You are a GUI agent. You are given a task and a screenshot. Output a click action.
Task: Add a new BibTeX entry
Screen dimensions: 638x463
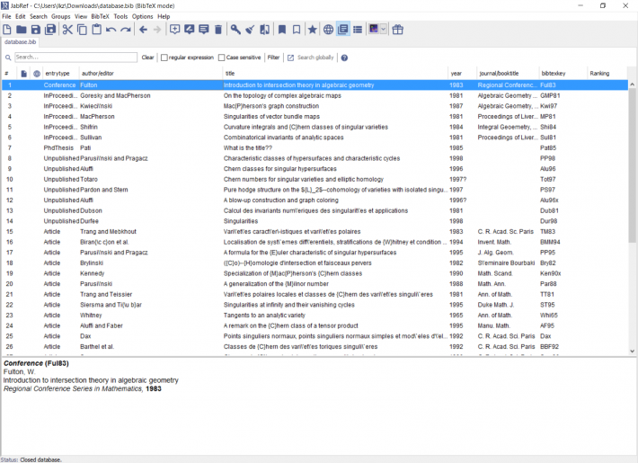pos(174,30)
